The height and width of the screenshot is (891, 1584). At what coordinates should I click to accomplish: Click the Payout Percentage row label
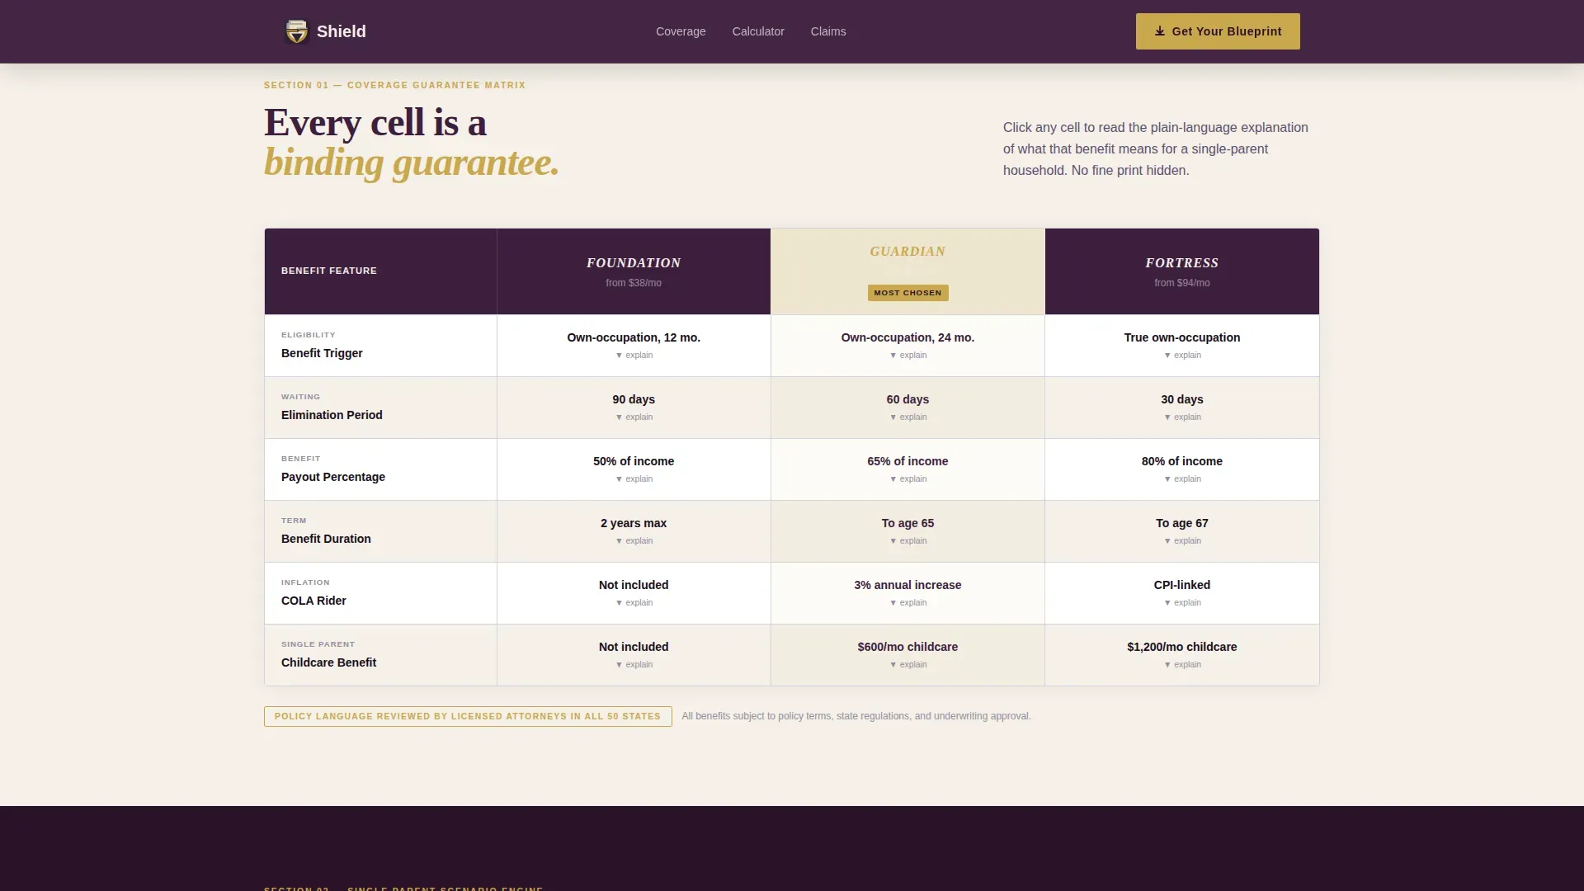click(333, 477)
